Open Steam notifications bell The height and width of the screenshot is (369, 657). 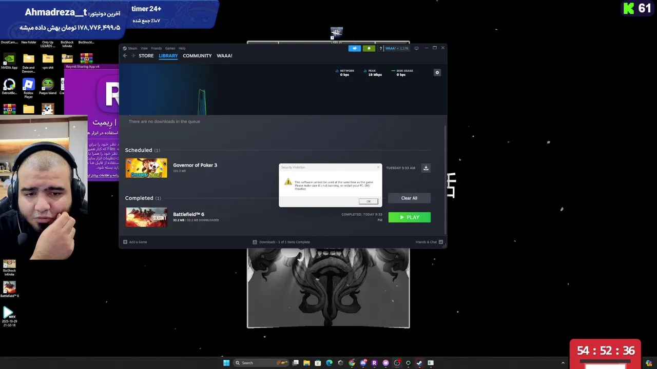coord(369,48)
